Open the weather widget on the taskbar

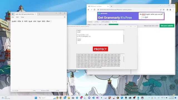[x=6, y=98]
